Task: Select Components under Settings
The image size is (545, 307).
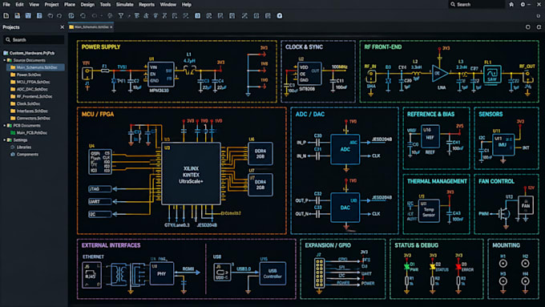Action: [x=27, y=155]
